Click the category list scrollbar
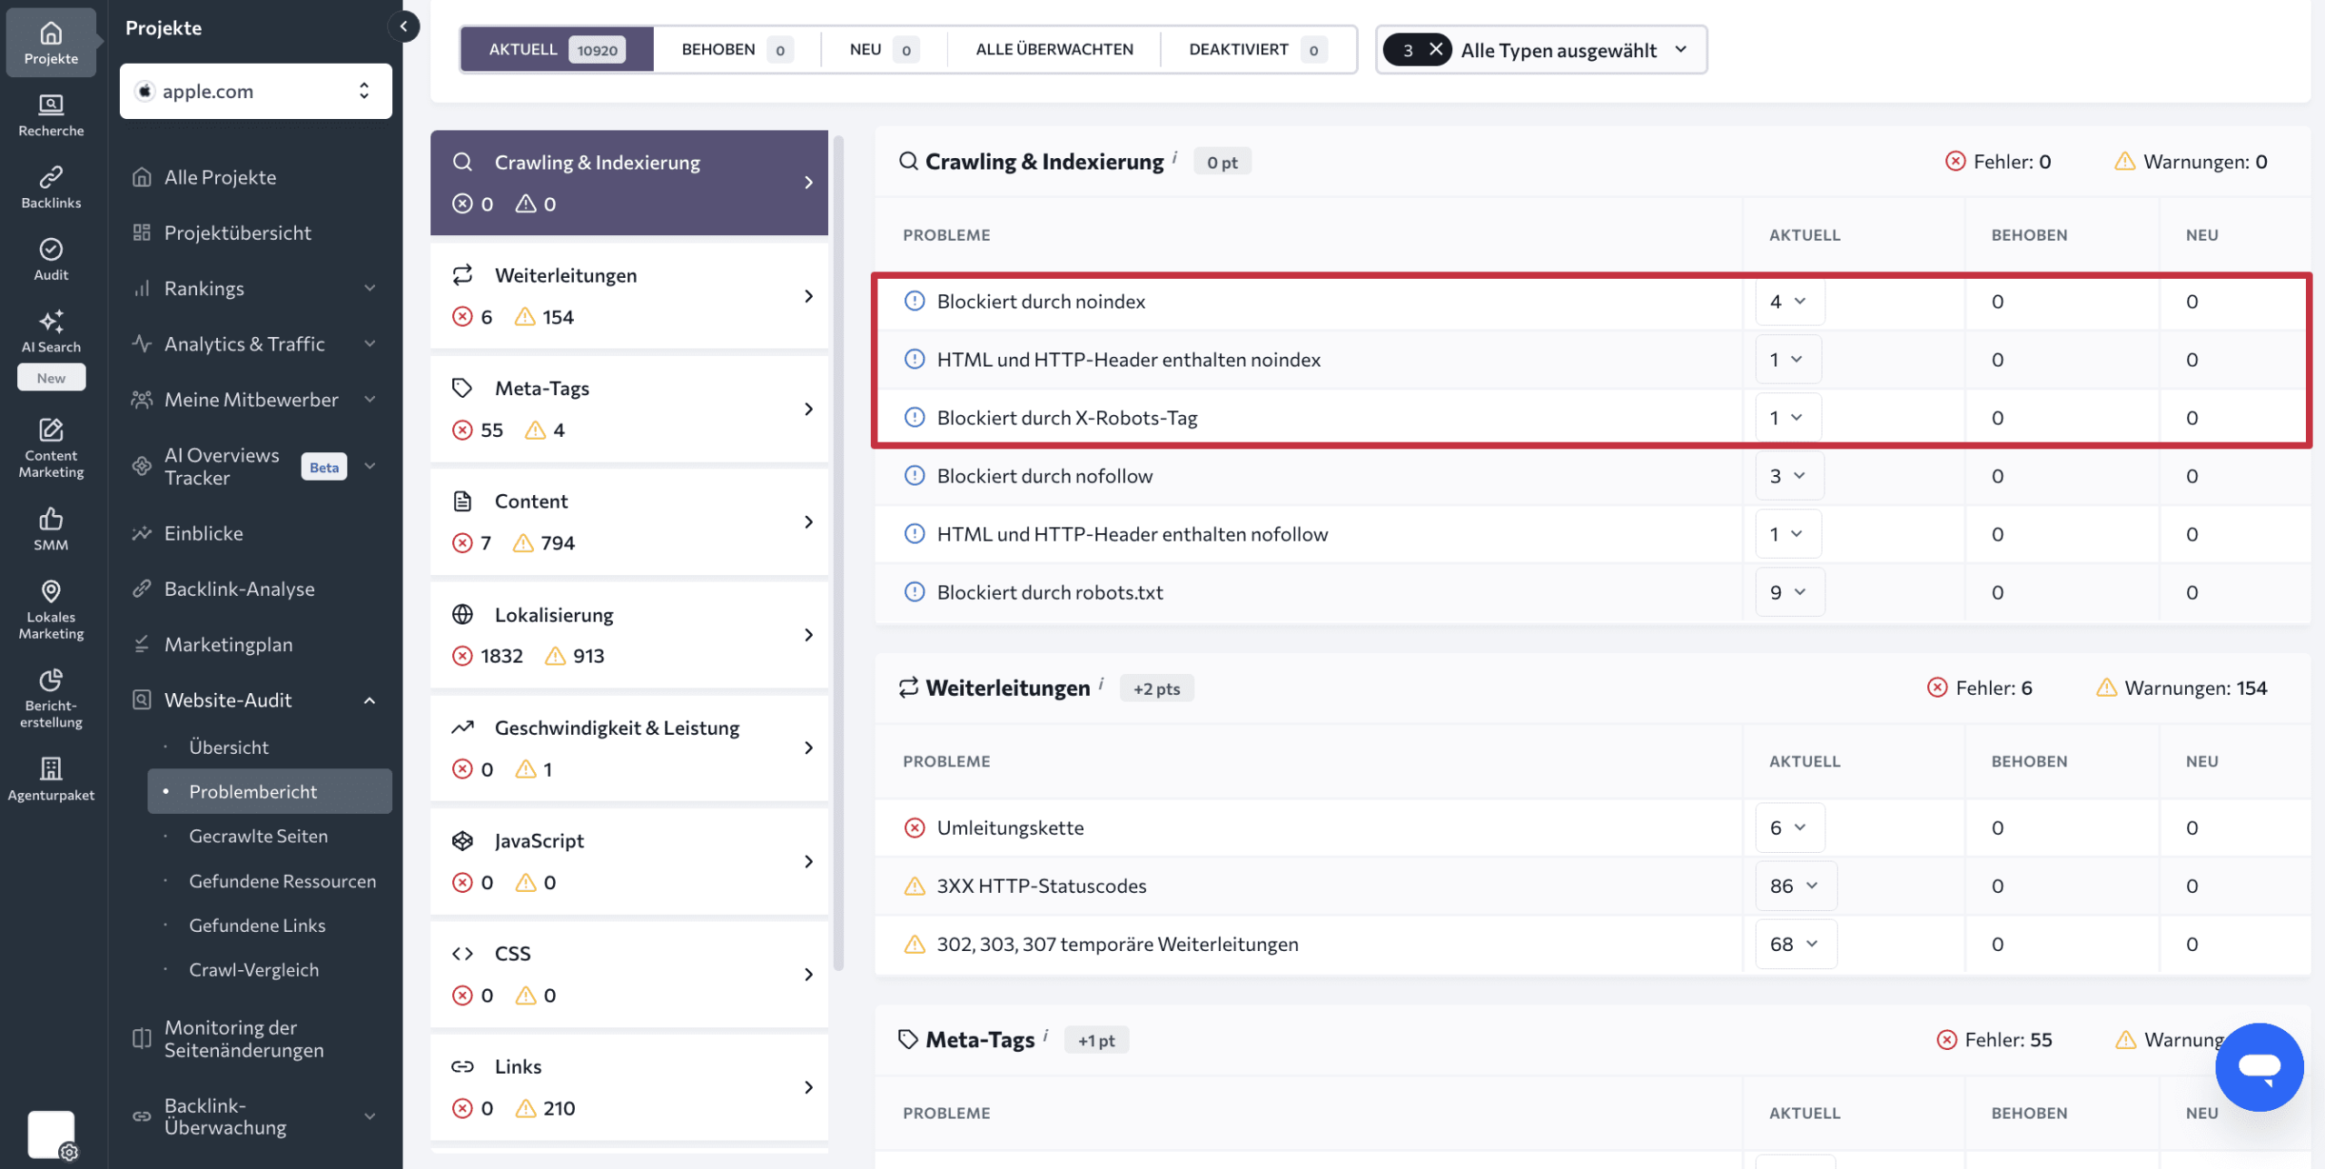Image resolution: width=2325 pixels, height=1169 pixels. (838, 552)
